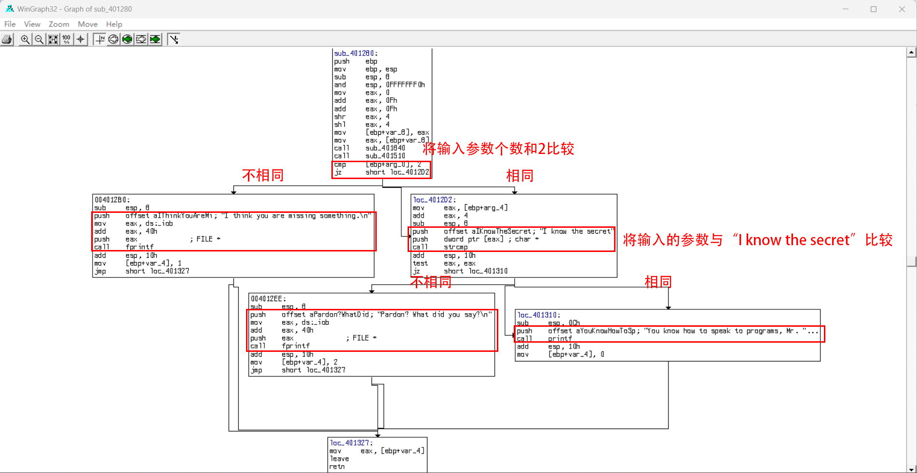Screen dimensions: 917x473
Task: Minimize the WinGraph32 window
Action: 845,9
